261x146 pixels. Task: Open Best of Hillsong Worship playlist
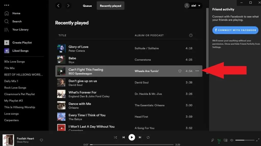coord(23,75)
